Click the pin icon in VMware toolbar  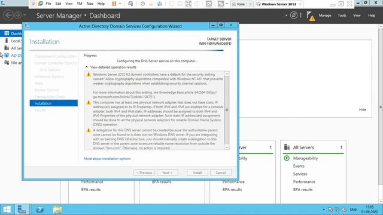(34, 4)
